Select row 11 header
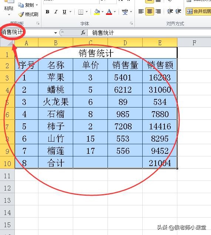Screen dimensions: 211x235 click(7, 175)
